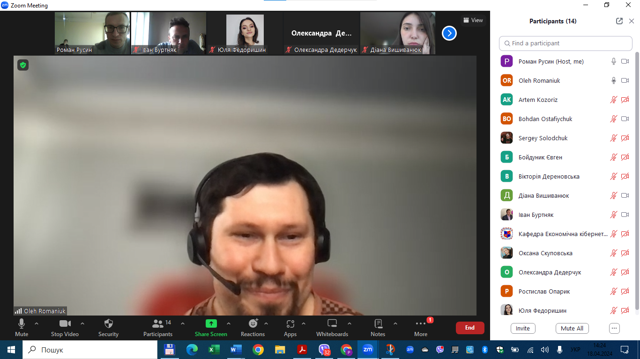This screenshot has height=359, width=640.
Task: Click the Share Screen icon
Action: [x=211, y=323]
